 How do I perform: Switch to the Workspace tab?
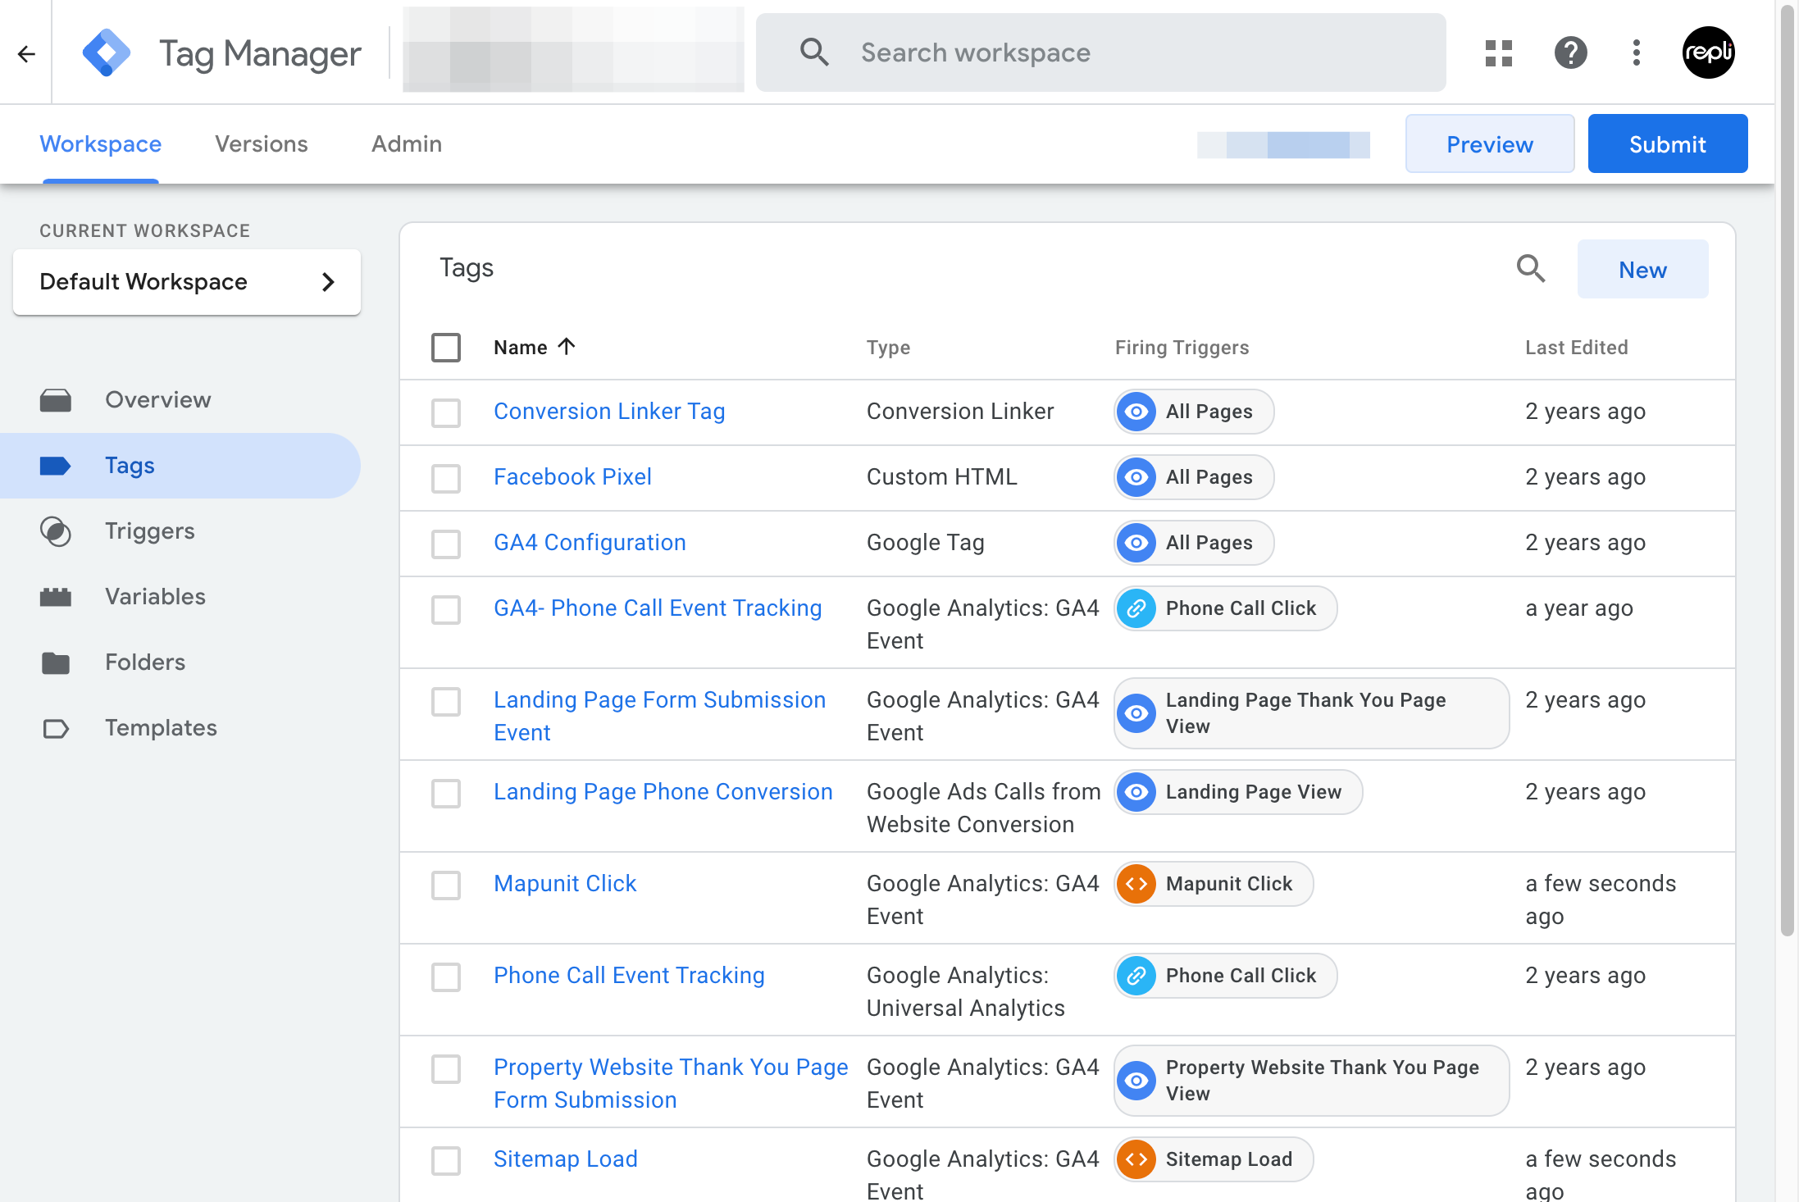pyautogui.click(x=101, y=144)
